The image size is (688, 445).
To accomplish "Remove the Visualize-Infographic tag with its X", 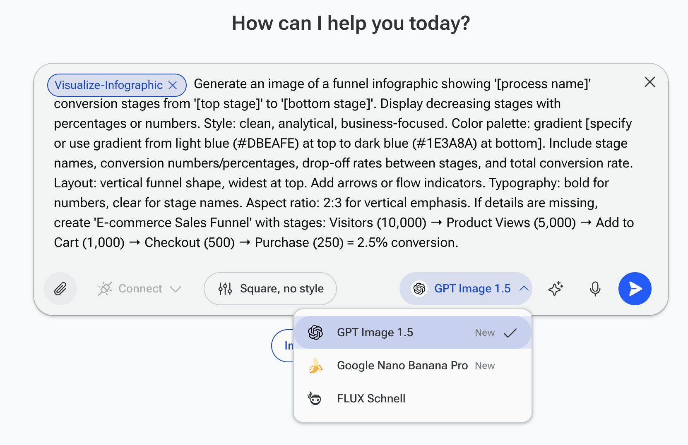I will (173, 85).
